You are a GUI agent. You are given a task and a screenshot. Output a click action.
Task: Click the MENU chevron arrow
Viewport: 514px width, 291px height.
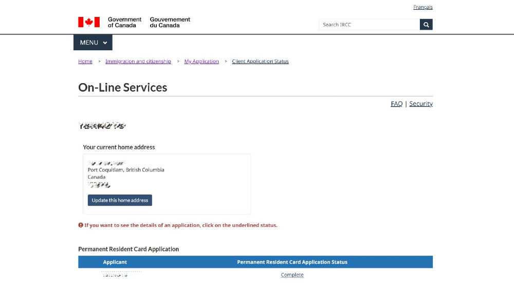(x=105, y=43)
